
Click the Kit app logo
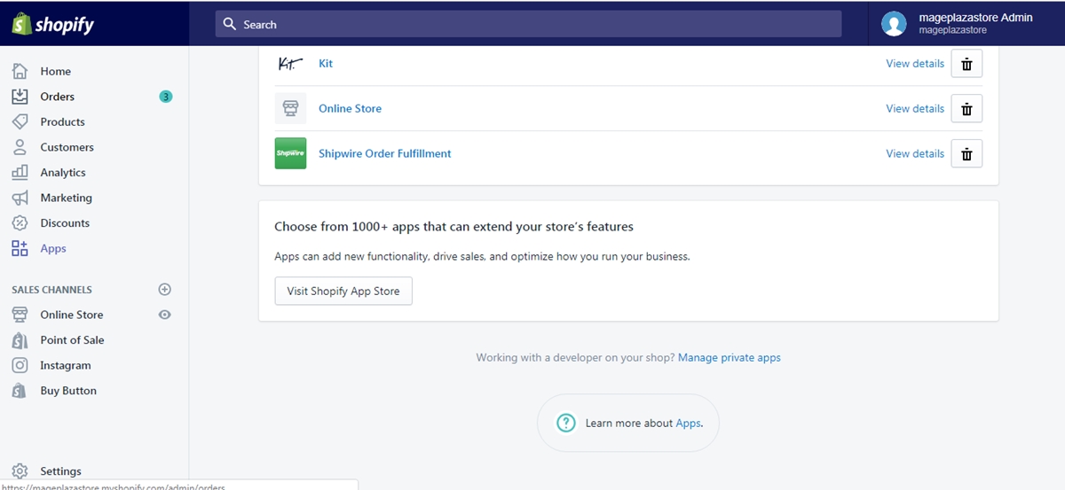click(290, 64)
